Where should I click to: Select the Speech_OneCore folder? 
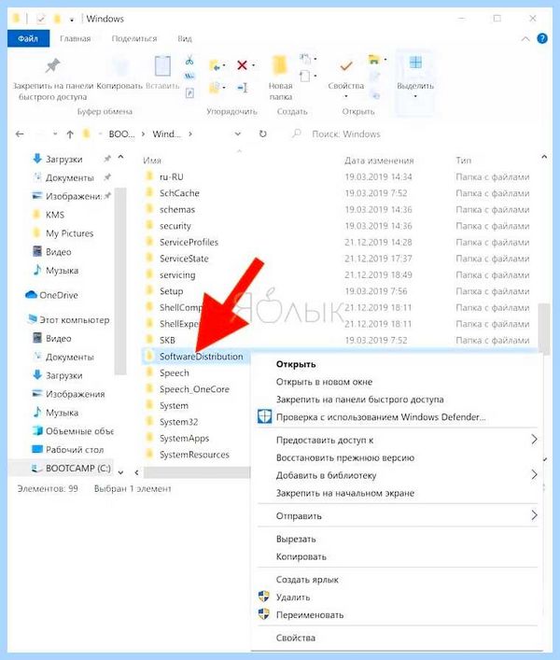click(194, 389)
